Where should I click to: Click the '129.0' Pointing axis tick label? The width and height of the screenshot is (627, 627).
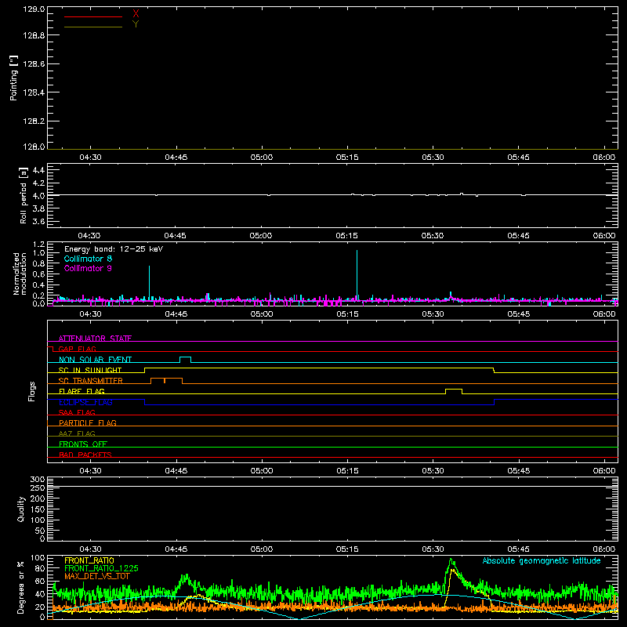(34, 9)
